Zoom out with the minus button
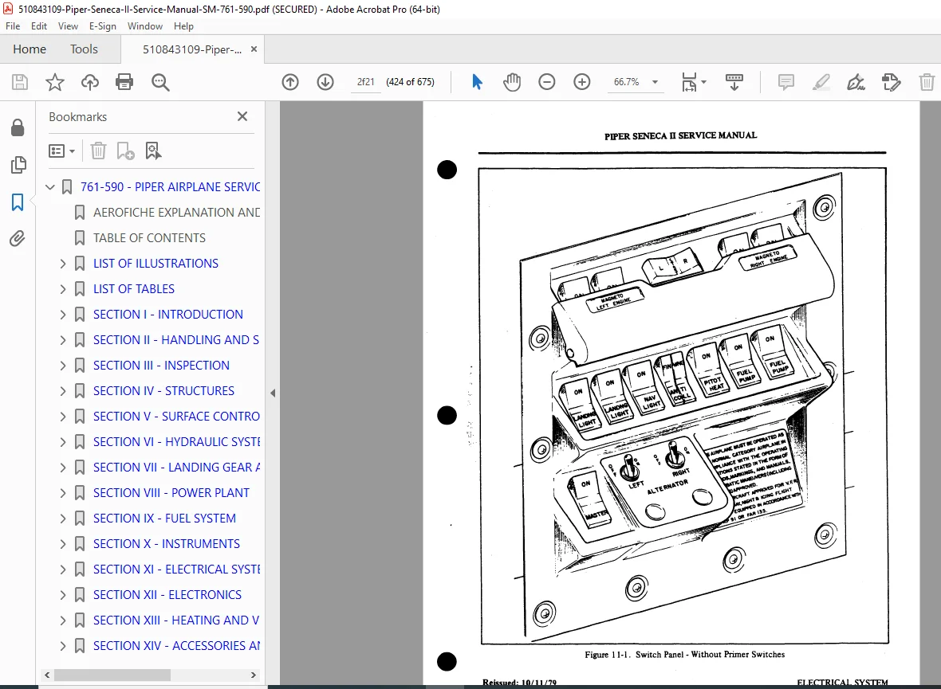 547,82
